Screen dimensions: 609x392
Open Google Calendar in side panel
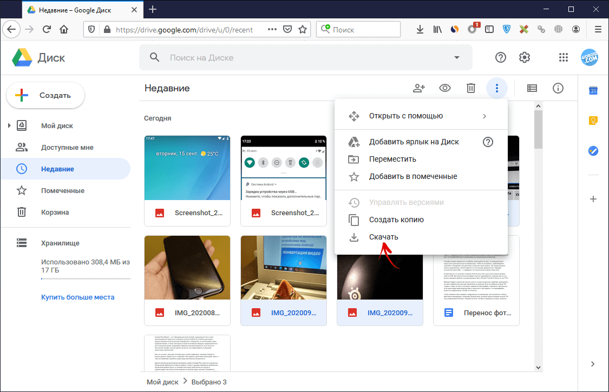pos(593,91)
